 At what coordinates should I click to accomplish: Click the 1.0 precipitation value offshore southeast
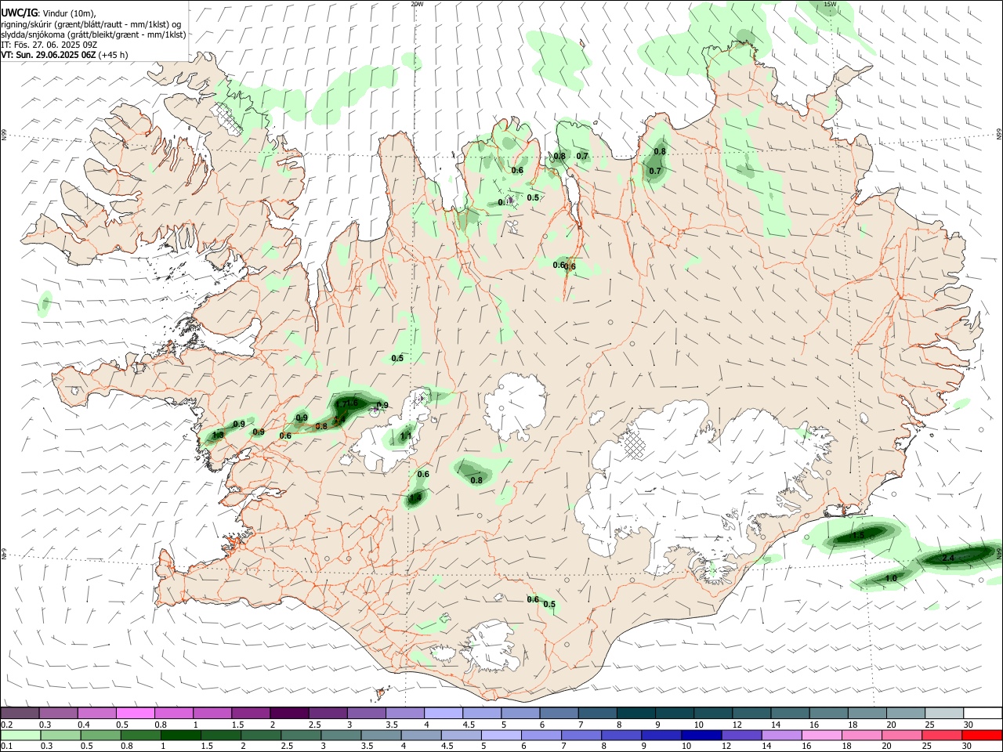[891, 578]
